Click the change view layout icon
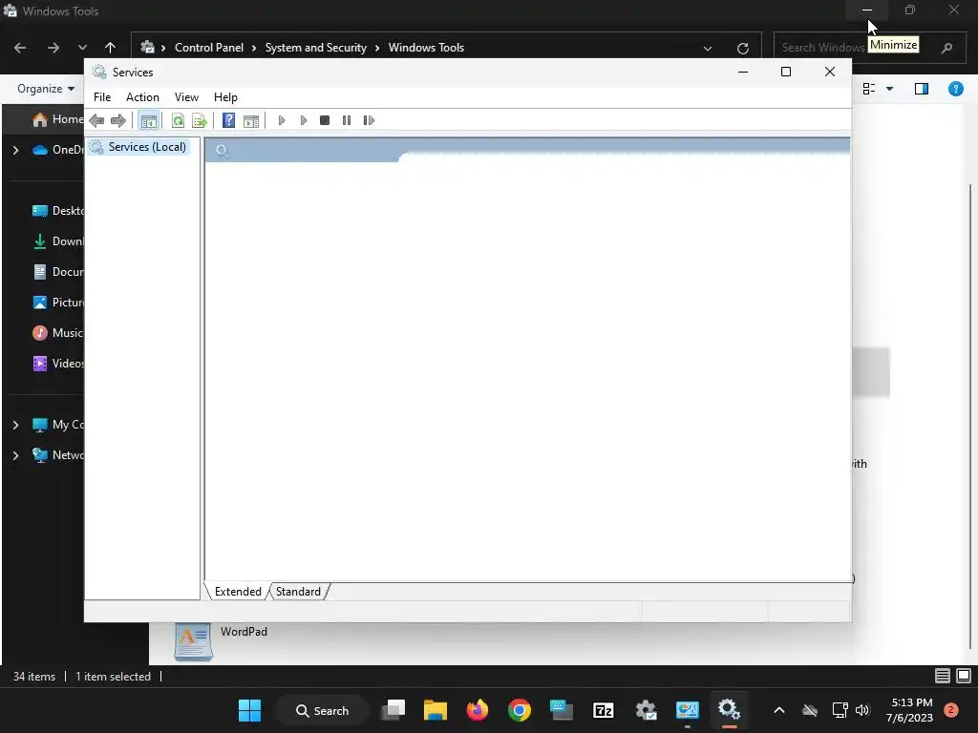The width and height of the screenshot is (978, 733). 869,89
